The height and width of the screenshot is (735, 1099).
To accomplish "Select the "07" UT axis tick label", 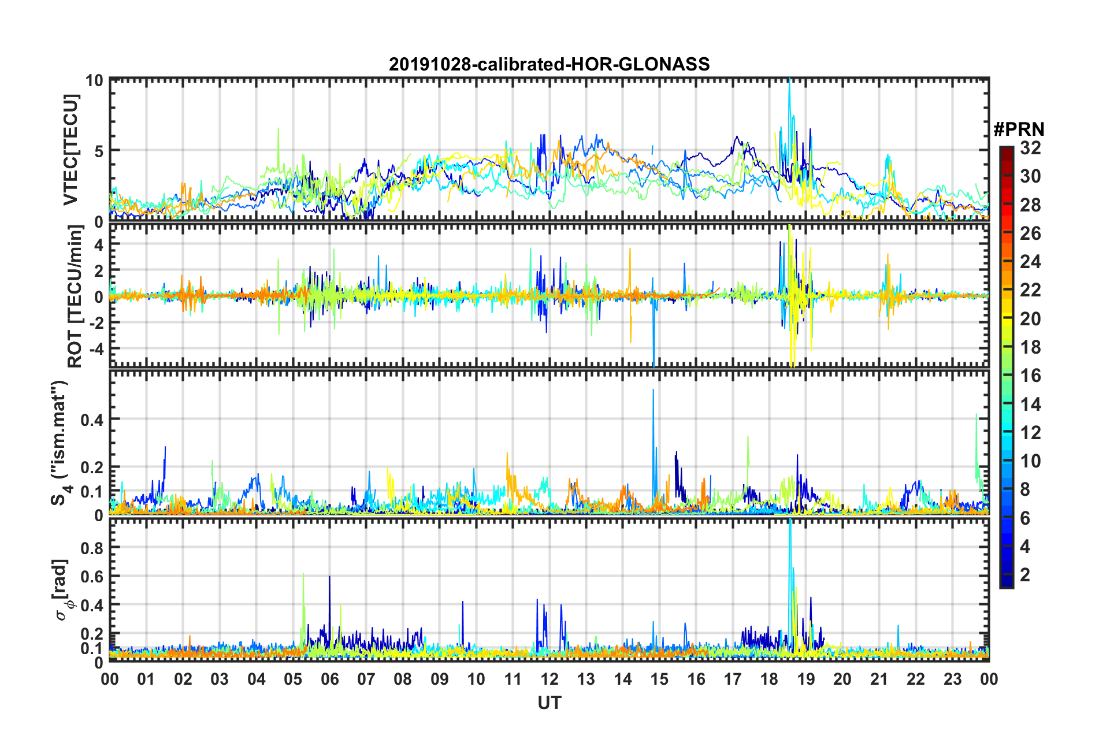I will pyautogui.click(x=366, y=679).
